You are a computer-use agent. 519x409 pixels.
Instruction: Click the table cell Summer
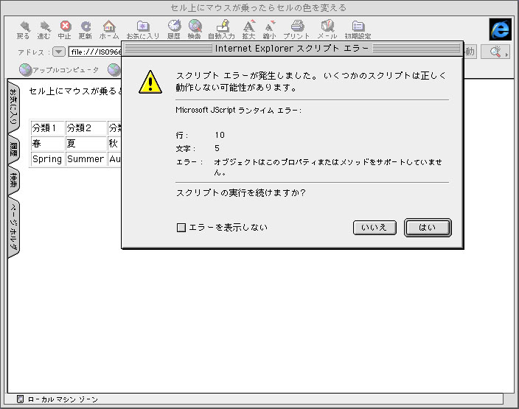click(x=86, y=159)
